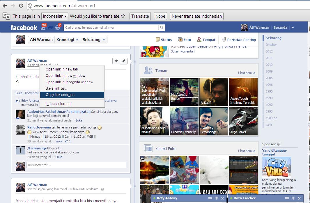The image size is (310, 203).
Task: Choose Open link in new window
Action: pos(72,76)
